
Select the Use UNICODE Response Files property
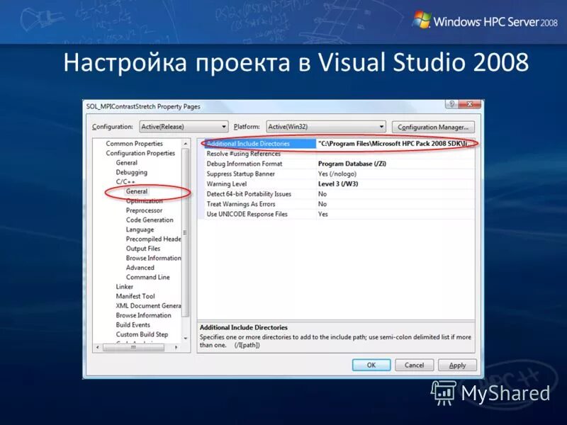pyautogui.click(x=247, y=215)
